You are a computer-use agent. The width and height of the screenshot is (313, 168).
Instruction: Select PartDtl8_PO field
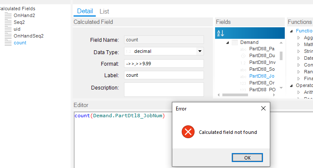click(x=262, y=90)
